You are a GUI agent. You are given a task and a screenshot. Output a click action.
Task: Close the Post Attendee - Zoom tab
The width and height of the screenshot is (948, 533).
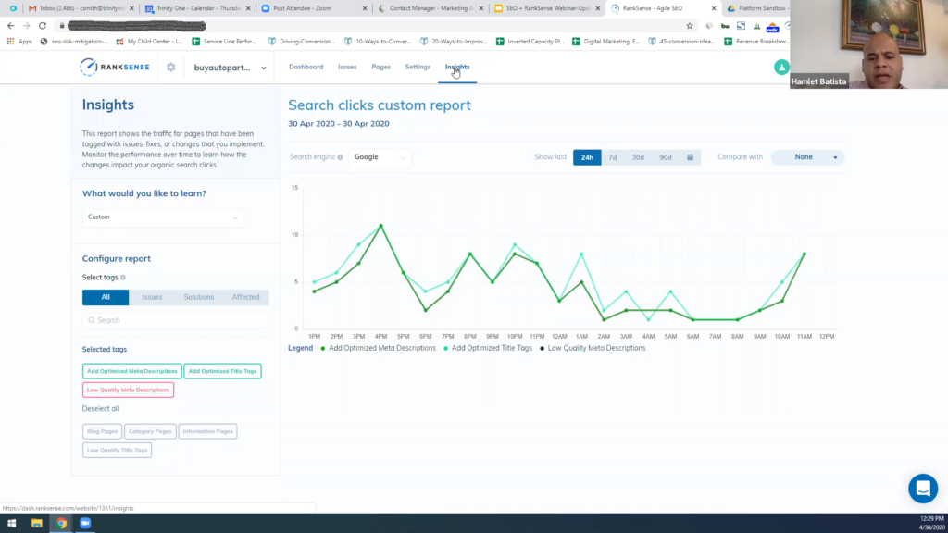[x=365, y=8]
